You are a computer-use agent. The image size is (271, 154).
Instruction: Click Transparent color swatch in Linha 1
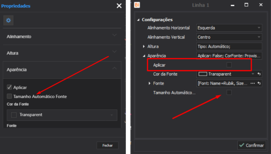click(203, 74)
